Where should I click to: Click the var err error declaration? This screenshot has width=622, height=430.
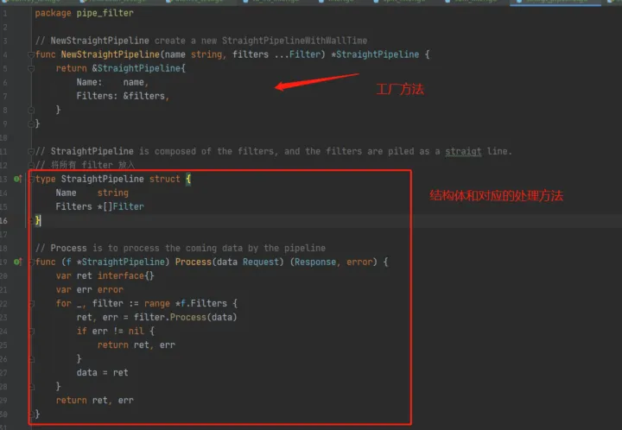(90, 290)
